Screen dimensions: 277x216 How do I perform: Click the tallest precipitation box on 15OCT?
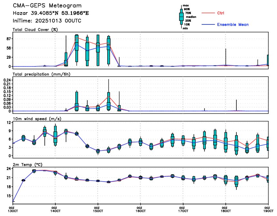tap(109, 101)
